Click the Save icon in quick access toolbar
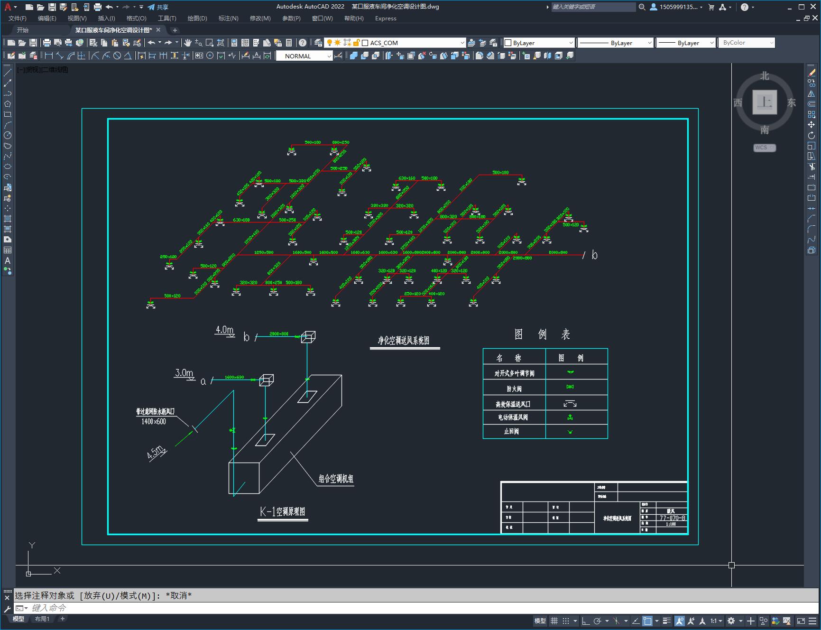The image size is (821, 630). (x=52, y=7)
